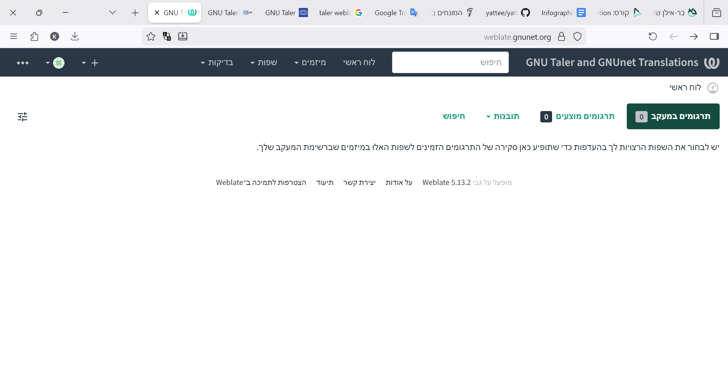Switch to the yattee GitHub browser tab
This screenshot has width=728, height=382.
click(x=508, y=13)
